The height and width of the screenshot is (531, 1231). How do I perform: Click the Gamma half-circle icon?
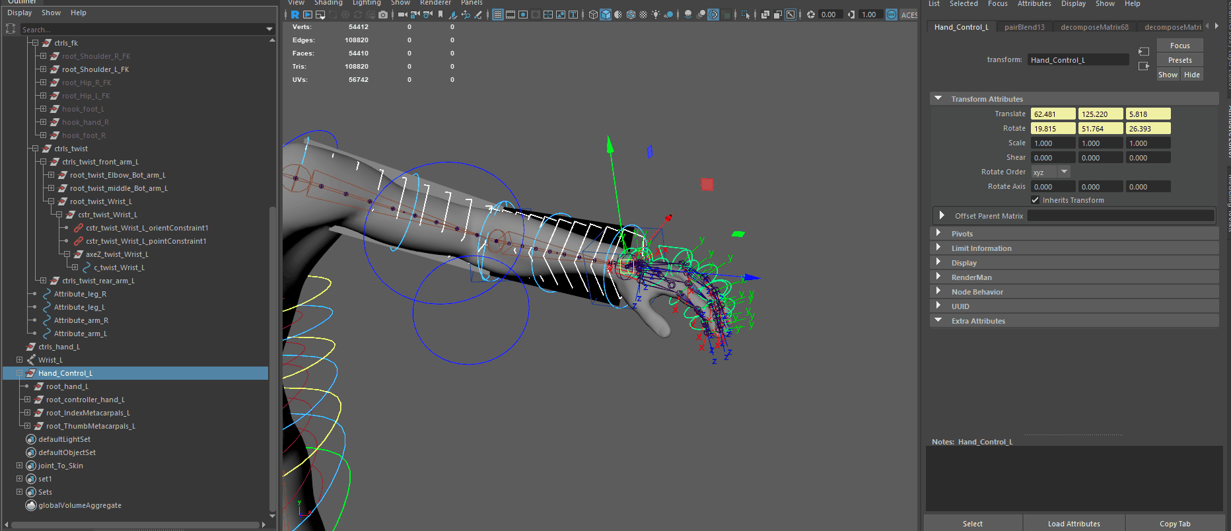[851, 15]
